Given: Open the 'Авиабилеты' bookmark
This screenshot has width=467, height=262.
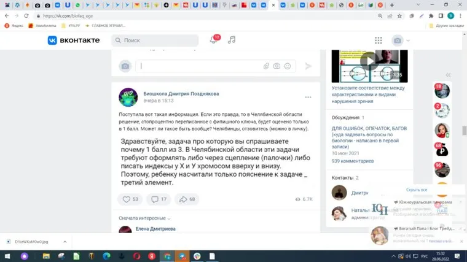Looking at the screenshot, I should 41,26.
